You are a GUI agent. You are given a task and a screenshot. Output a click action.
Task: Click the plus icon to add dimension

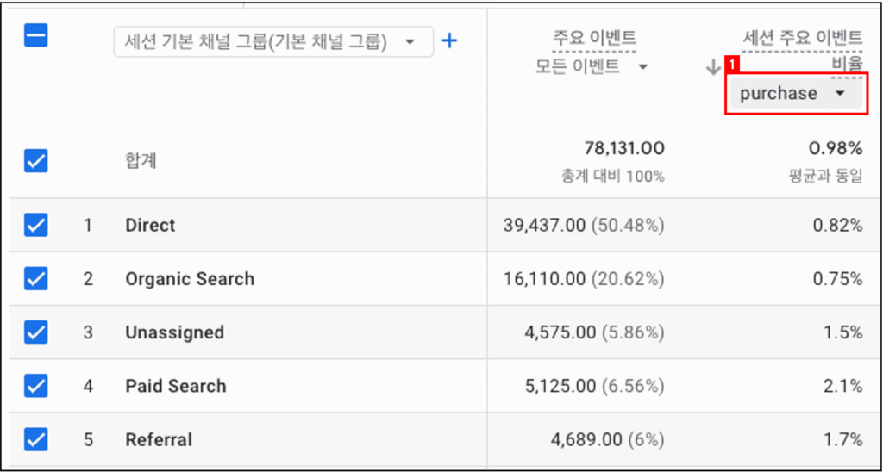(x=449, y=40)
